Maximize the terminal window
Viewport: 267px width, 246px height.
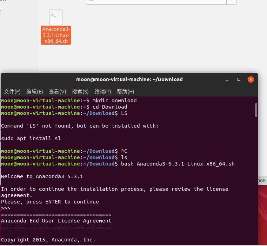click(x=239, y=79)
